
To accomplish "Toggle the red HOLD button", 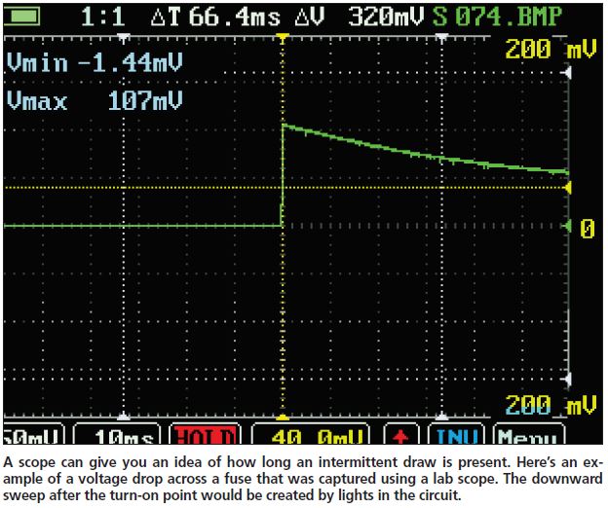I will pyautogui.click(x=206, y=434).
